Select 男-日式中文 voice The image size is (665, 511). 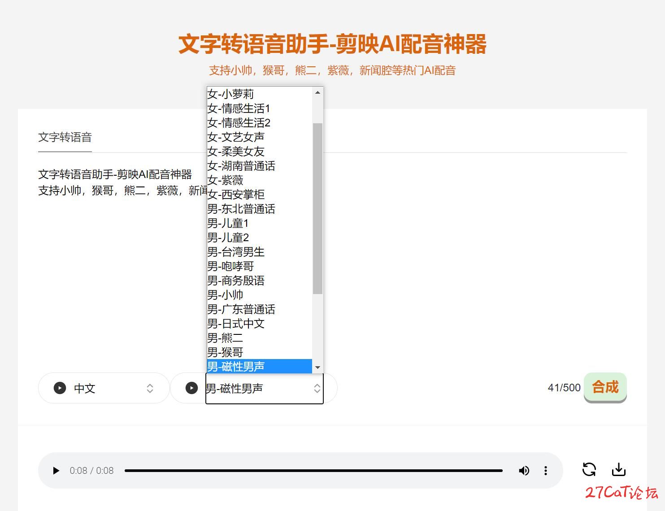pos(259,324)
